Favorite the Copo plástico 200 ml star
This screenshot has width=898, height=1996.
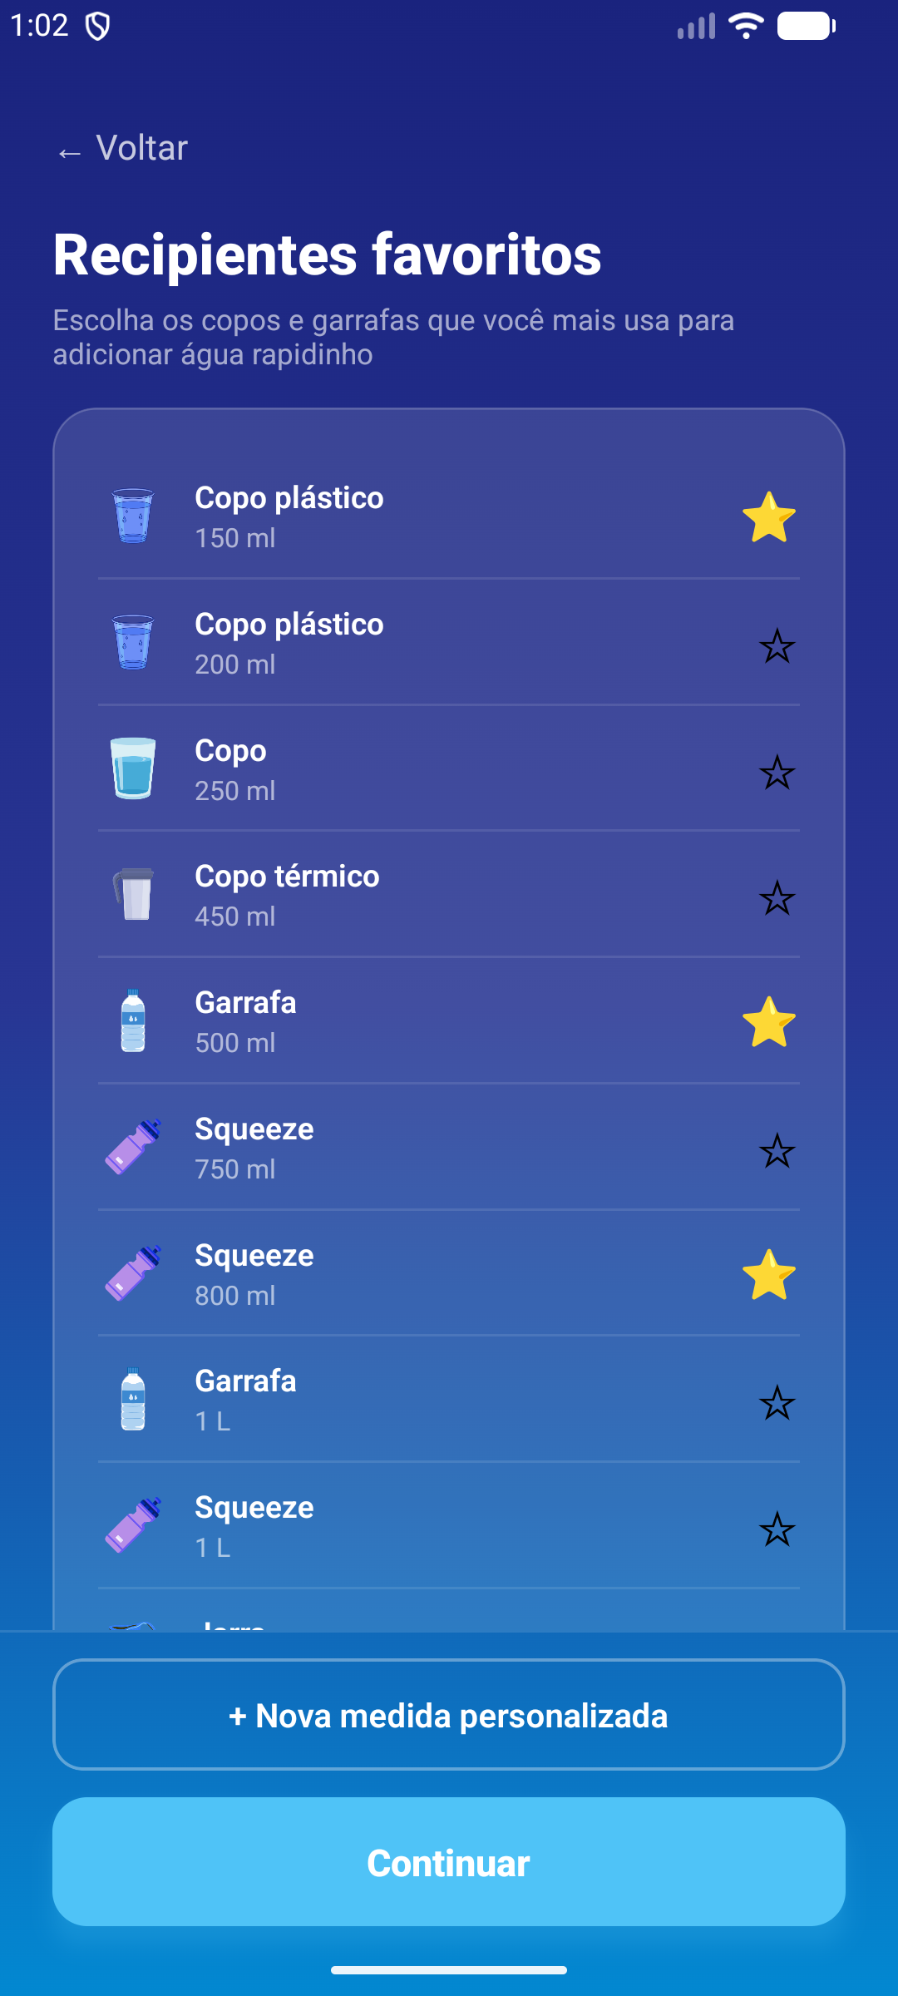pyautogui.click(x=777, y=646)
